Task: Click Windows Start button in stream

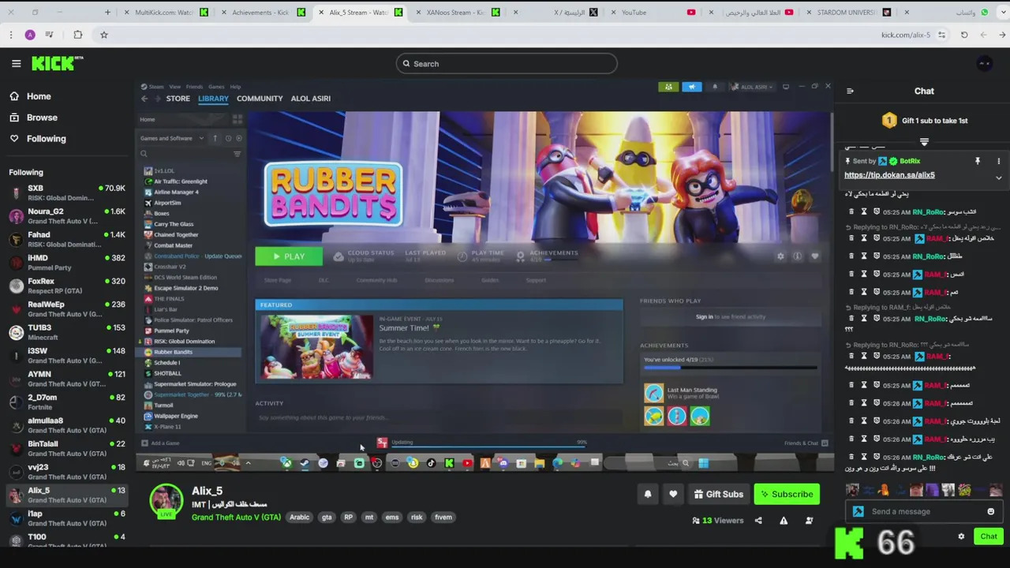Action: 703,463
